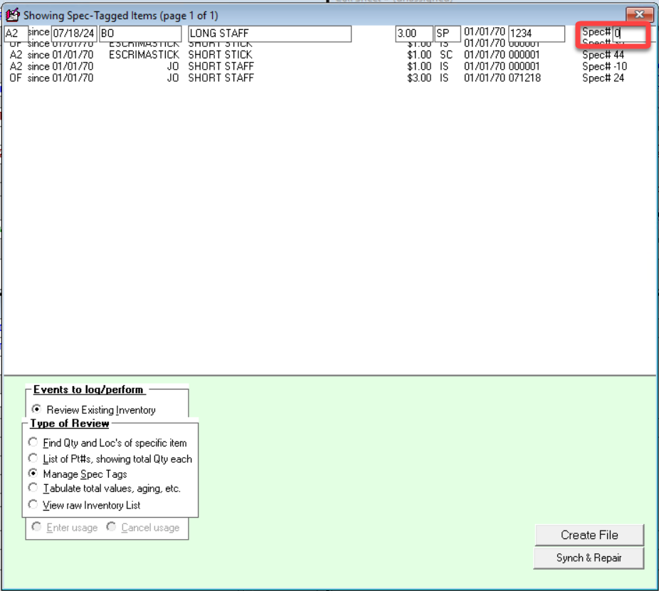Image resolution: width=659 pixels, height=591 pixels.
Task: Click the date field showing 07/18/24
Action: [x=74, y=33]
